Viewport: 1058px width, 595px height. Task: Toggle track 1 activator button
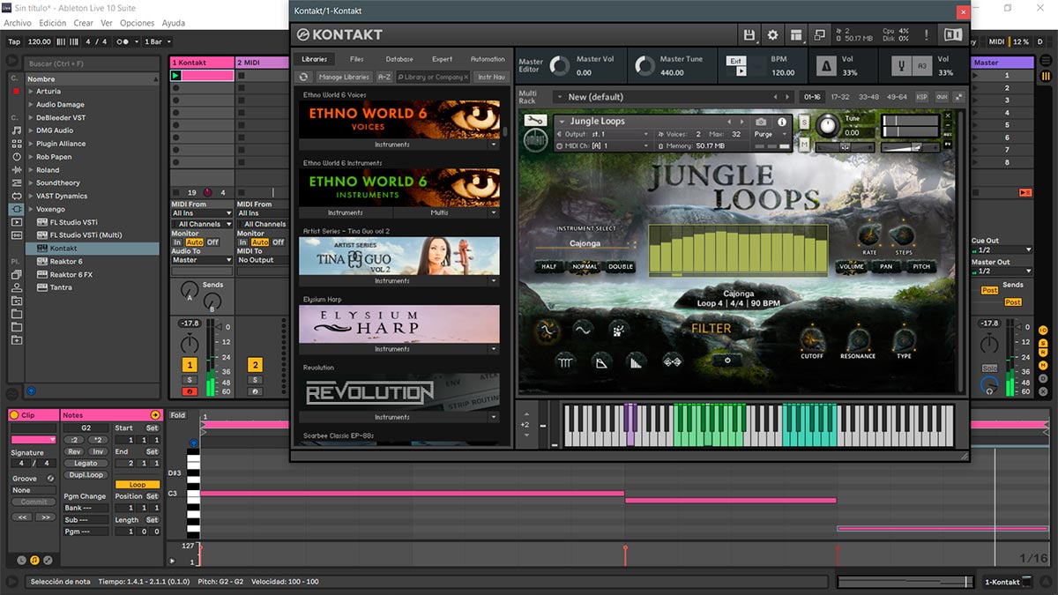190,365
